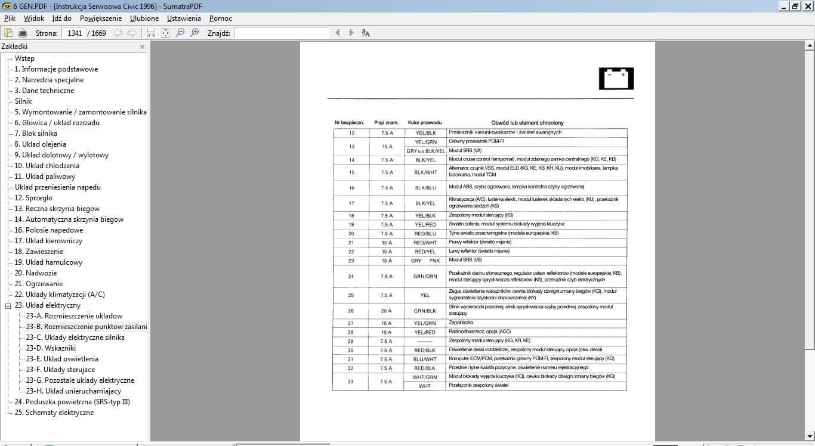Open bookmark 18. Zawieszenie

pyautogui.click(x=40, y=252)
